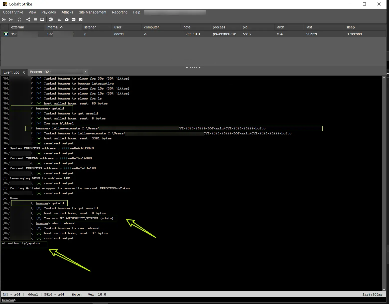
Task: Click the Disconnect minus icon in toolbar
Action: pos(11,19)
